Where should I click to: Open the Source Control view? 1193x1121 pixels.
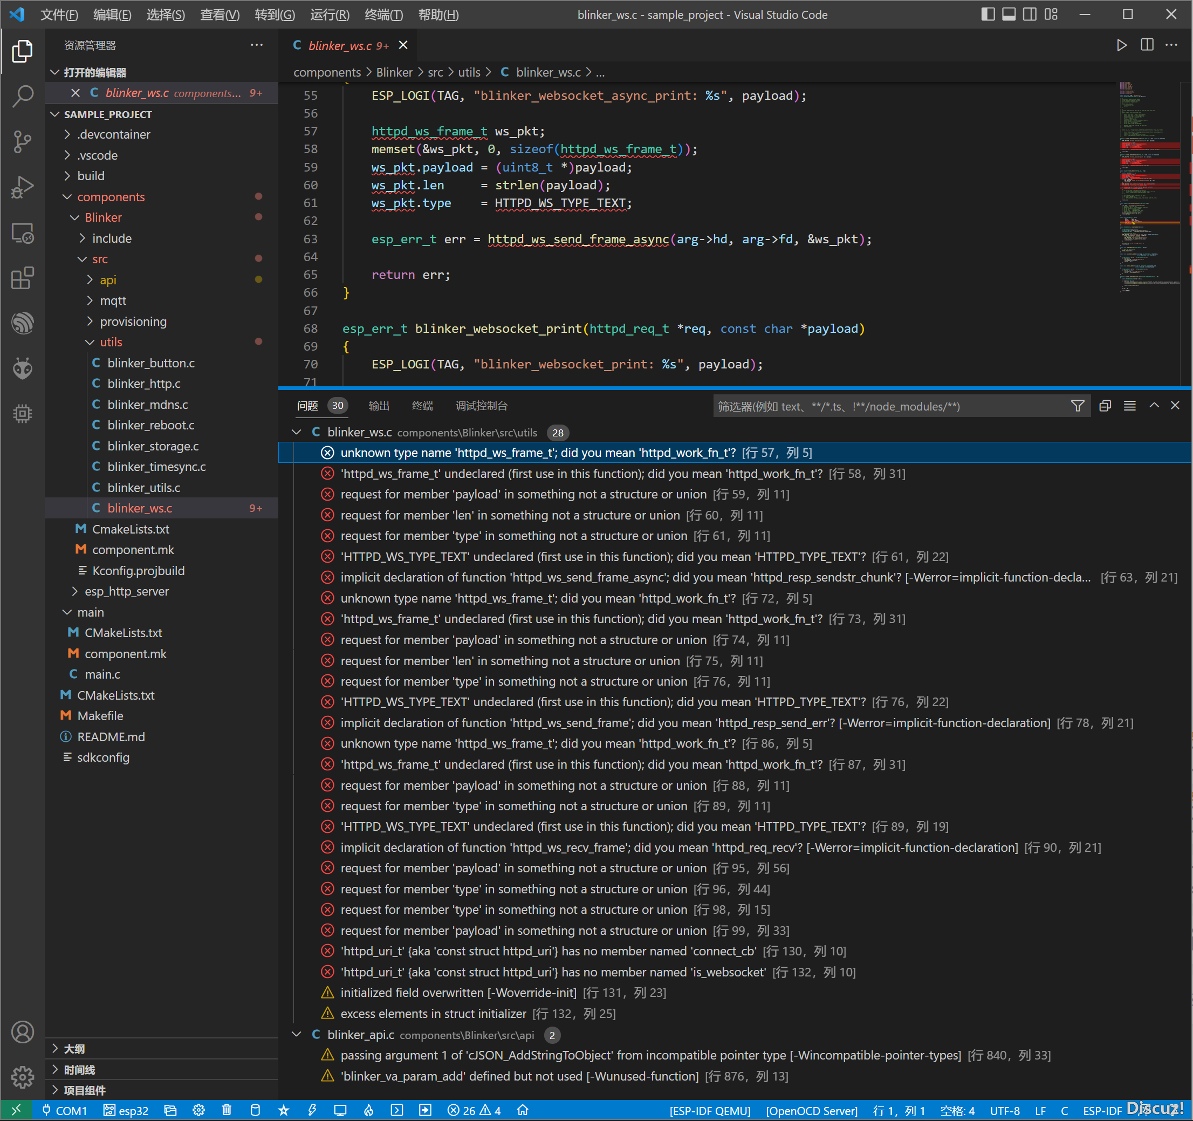point(22,142)
